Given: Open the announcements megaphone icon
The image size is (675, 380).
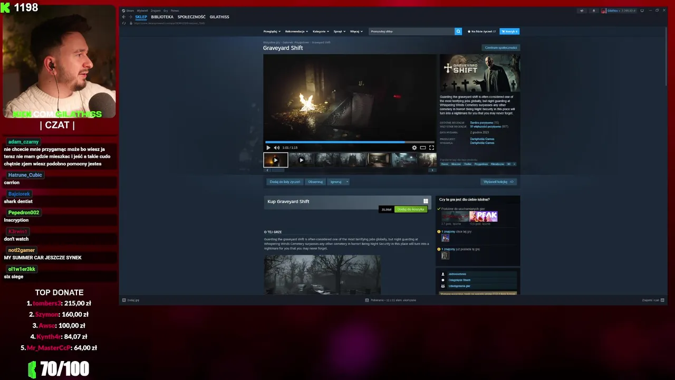Looking at the screenshot, I should point(582,11).
